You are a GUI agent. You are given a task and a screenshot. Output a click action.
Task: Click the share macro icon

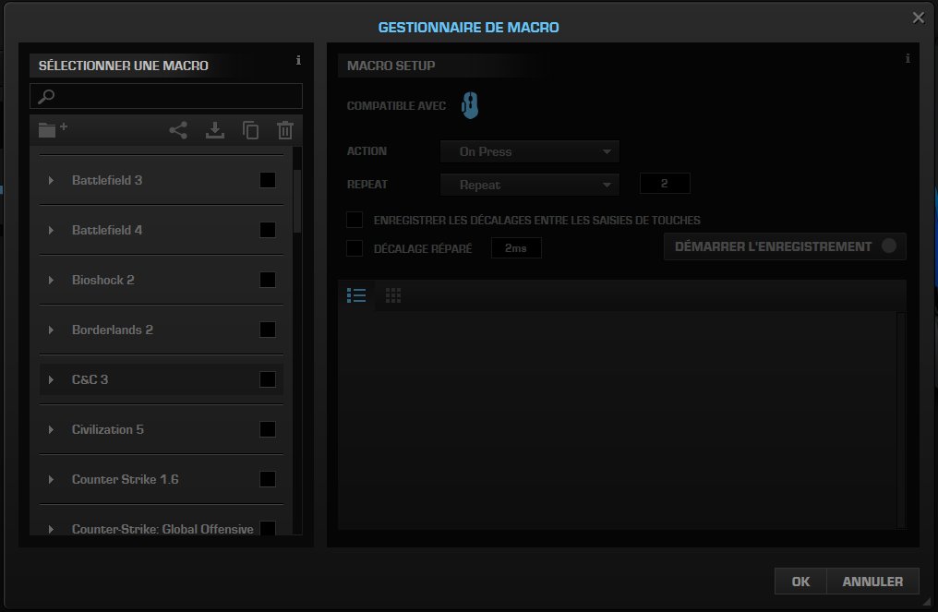pos(177,129)
